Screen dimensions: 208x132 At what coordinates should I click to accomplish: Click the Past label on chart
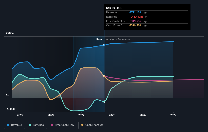[x=99, y=40]
